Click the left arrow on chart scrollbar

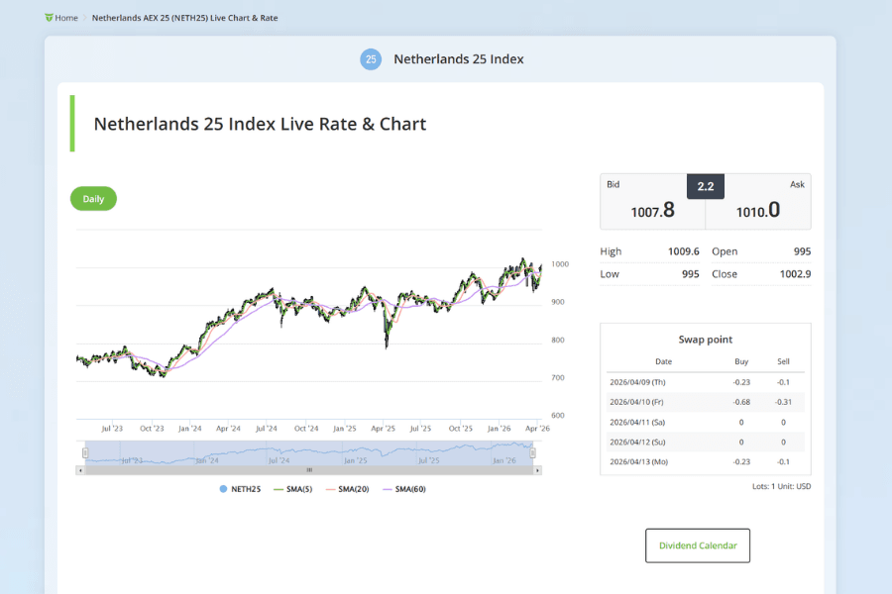[x=79, y=472]
